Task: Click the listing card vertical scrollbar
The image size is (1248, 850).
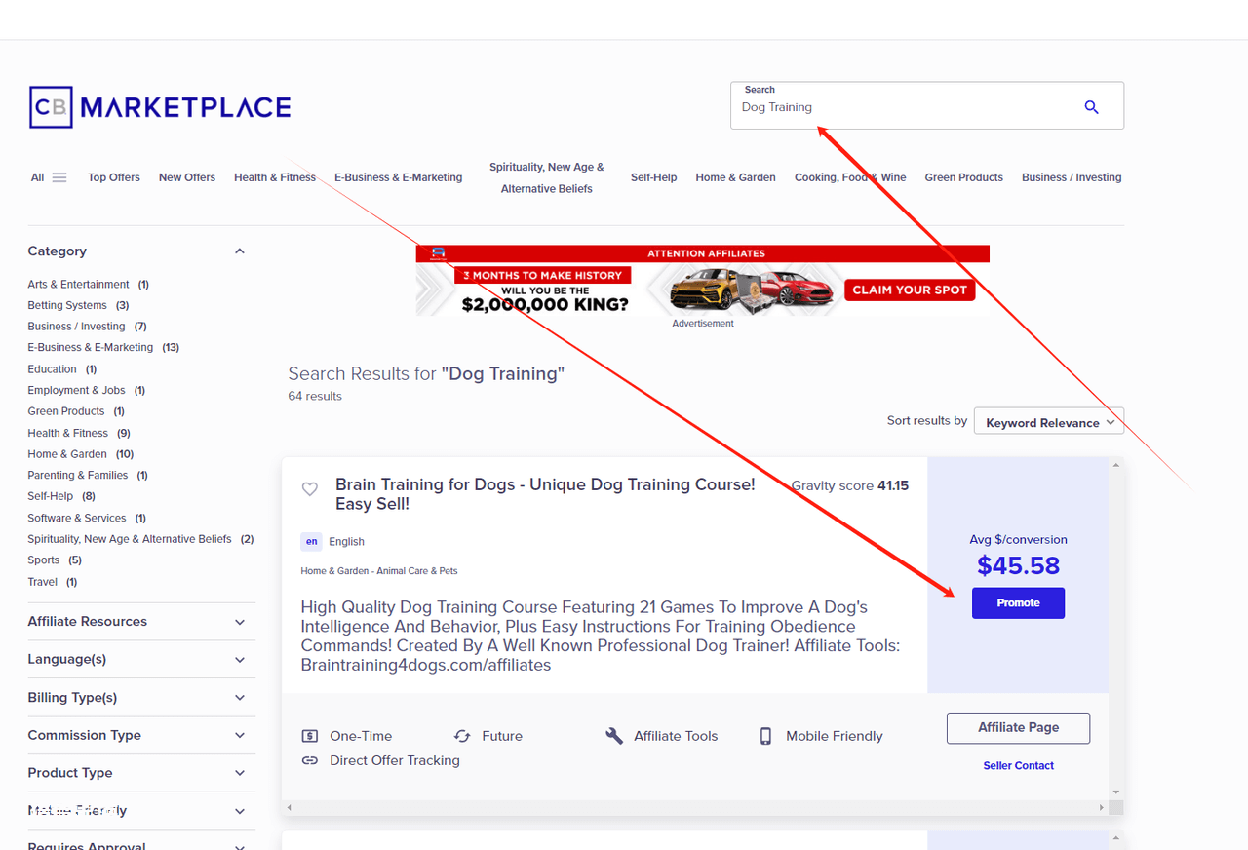Action: click(x=1116, y=629)
